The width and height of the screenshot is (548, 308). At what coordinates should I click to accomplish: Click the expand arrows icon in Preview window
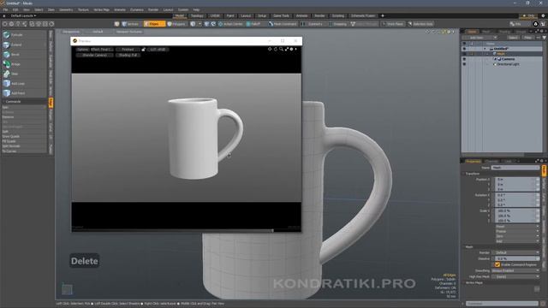(x=287, y=50)
